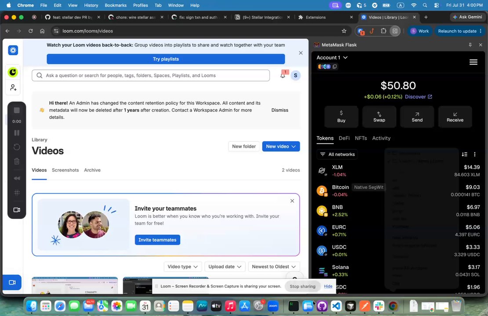
Task: Open first video thumbnail in library
Action: [x=75, y=285]
